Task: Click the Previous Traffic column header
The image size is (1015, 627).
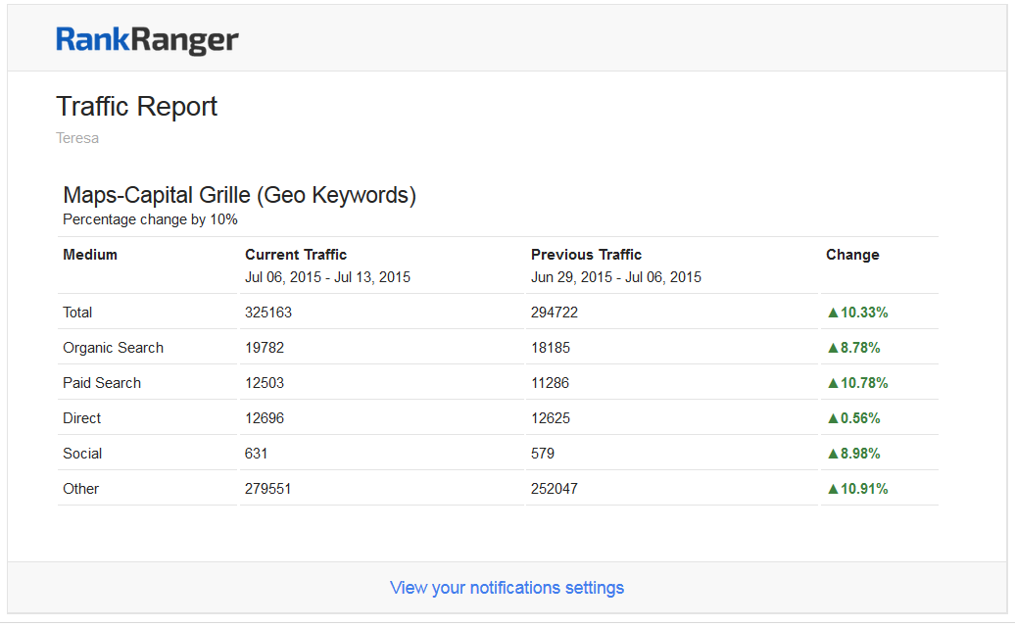Action: pos(586,255)
